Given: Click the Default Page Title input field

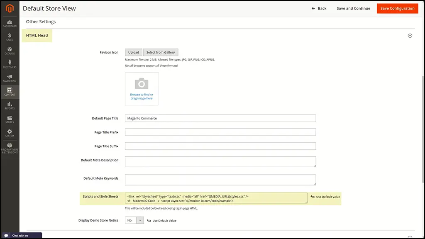Looking at the screenshot, I should (x=220, y=118).
